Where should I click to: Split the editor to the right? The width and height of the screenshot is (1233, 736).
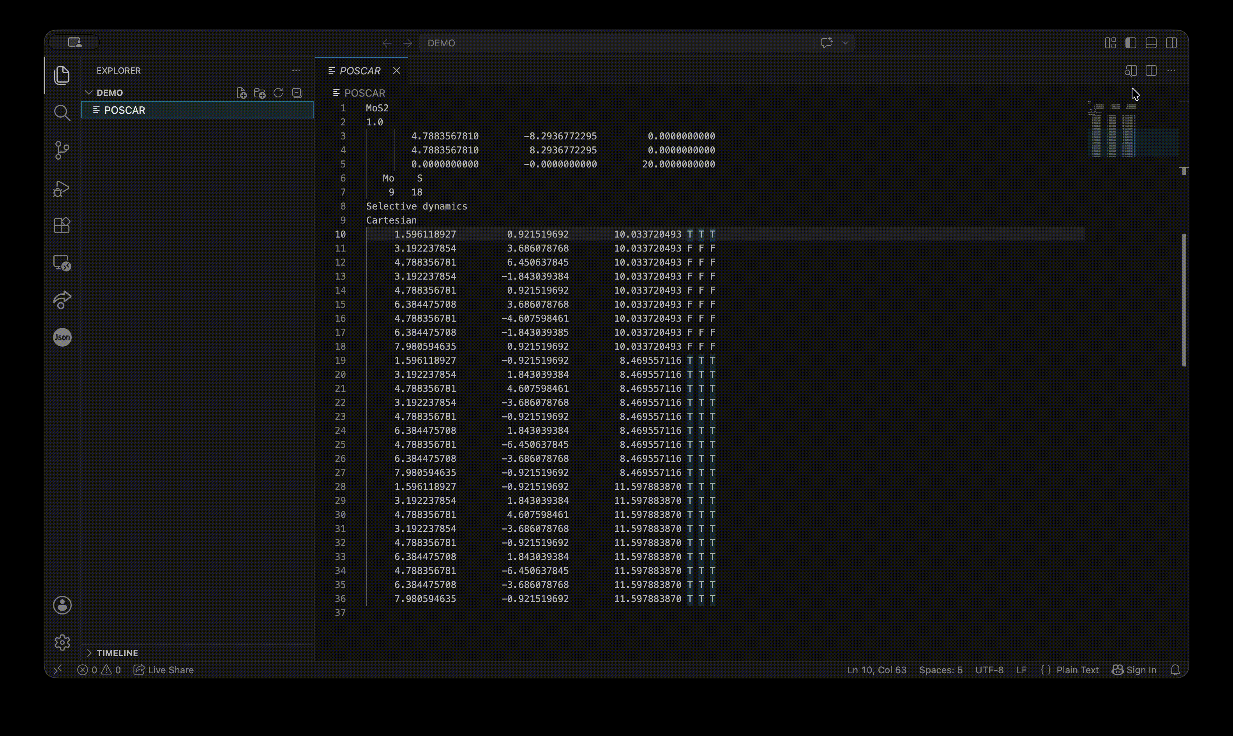click(1151, 70)
